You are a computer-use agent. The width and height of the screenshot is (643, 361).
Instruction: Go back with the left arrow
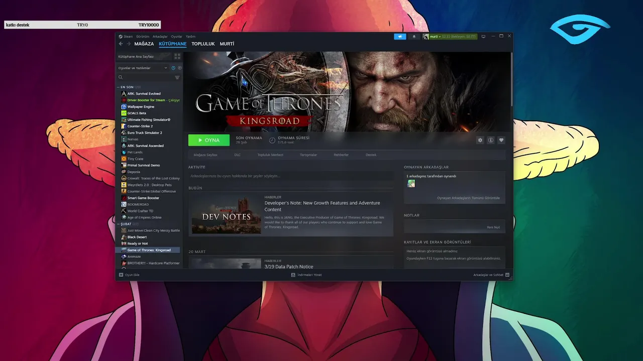(121, 44)
